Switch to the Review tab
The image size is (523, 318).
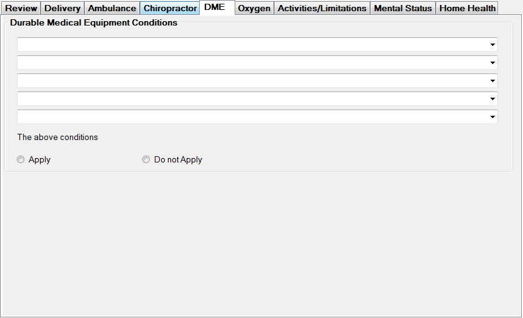click(x=21, y=8)
